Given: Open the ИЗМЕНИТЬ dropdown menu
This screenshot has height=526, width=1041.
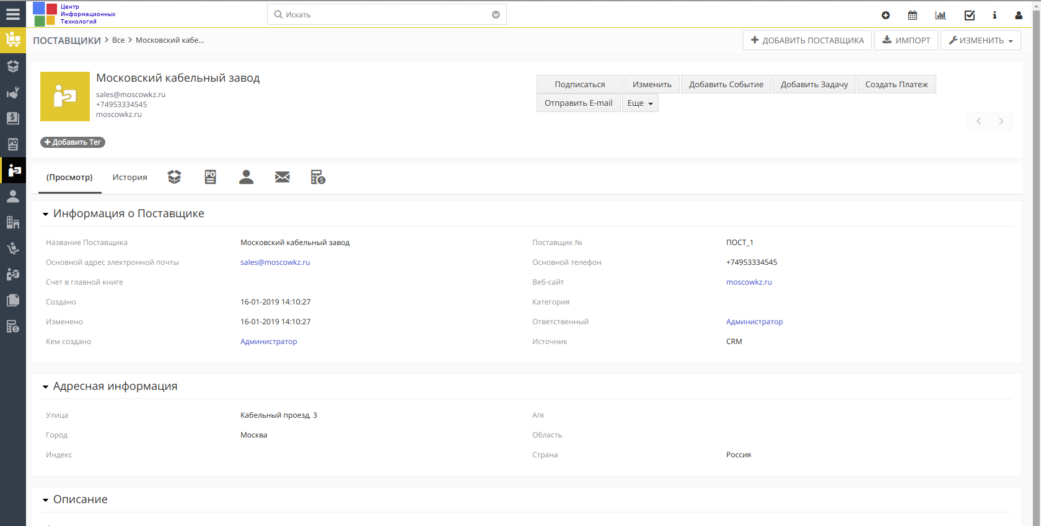Looking at the screenshot, I should pyautogui.click(x=981, y=40).
